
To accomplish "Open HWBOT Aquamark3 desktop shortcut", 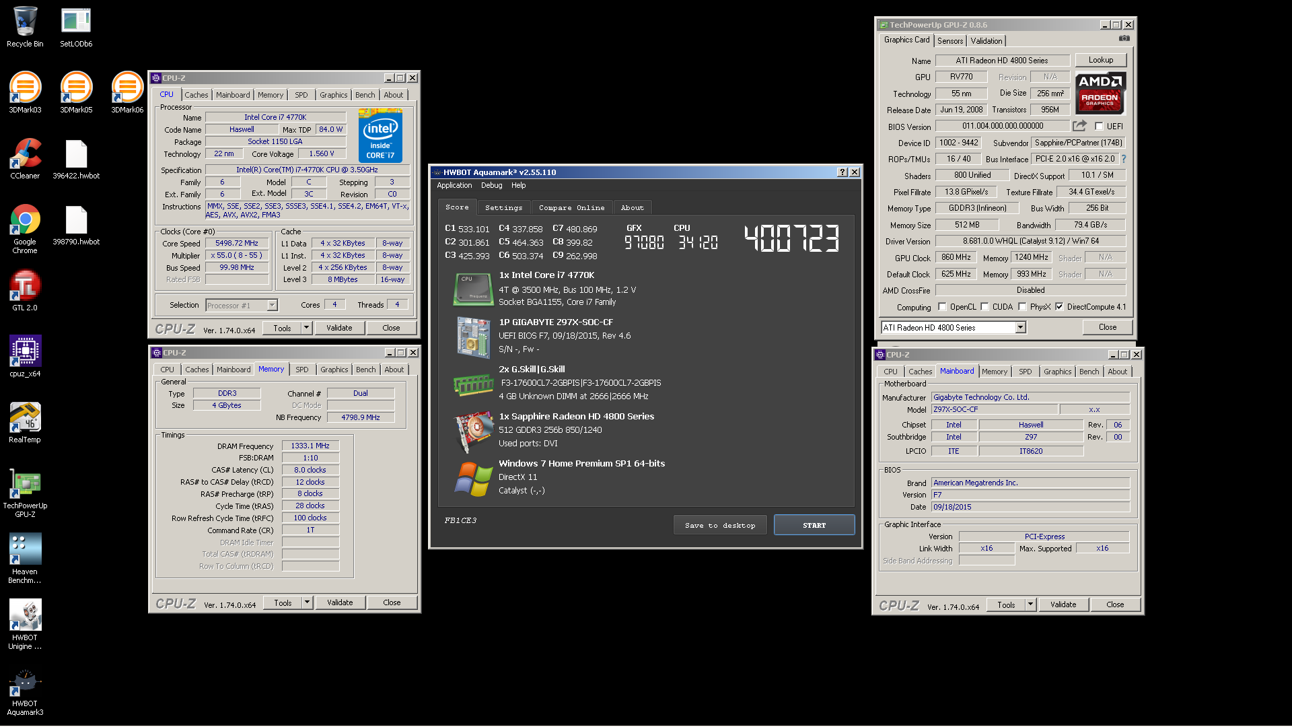I will (x=25, y=691).
